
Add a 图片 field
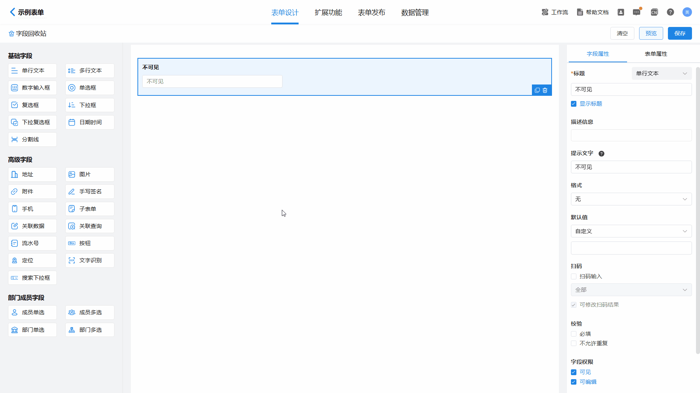(x=90, y=174)
